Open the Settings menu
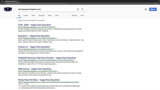The image size is (160, 90). coord(74,15)
